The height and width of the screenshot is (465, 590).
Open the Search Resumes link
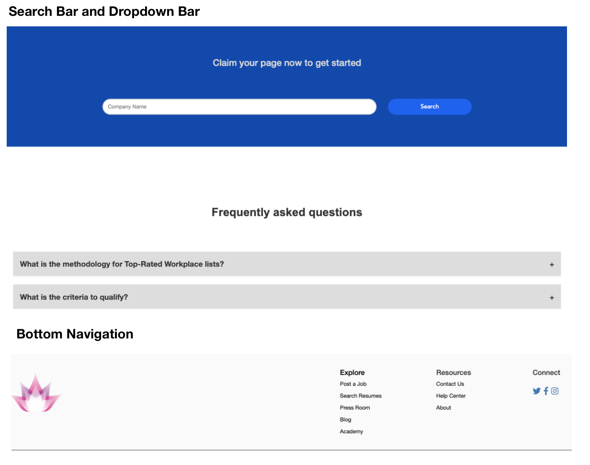[361, 396]
